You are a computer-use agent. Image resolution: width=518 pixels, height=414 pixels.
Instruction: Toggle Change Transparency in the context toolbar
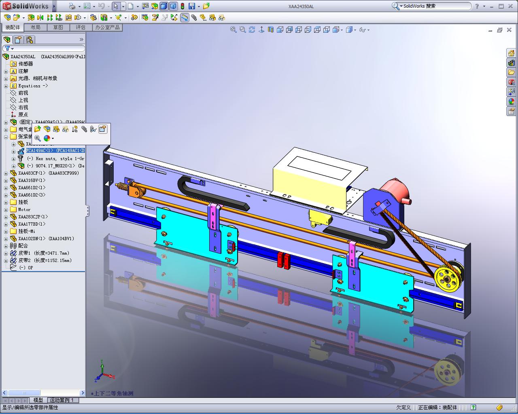point(66,129)
